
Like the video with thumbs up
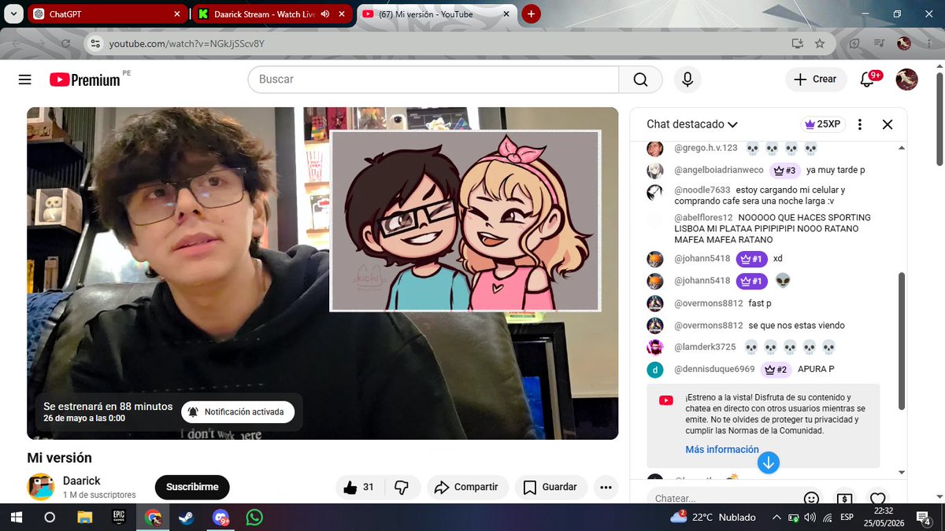[358, 487]
